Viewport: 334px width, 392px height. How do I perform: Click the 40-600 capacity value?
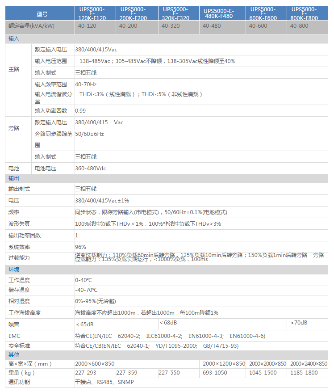[x=258, y=26]
